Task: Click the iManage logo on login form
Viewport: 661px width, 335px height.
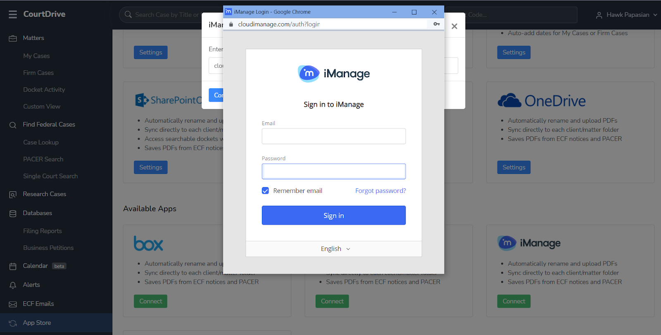Action: [x=334, y=74]
